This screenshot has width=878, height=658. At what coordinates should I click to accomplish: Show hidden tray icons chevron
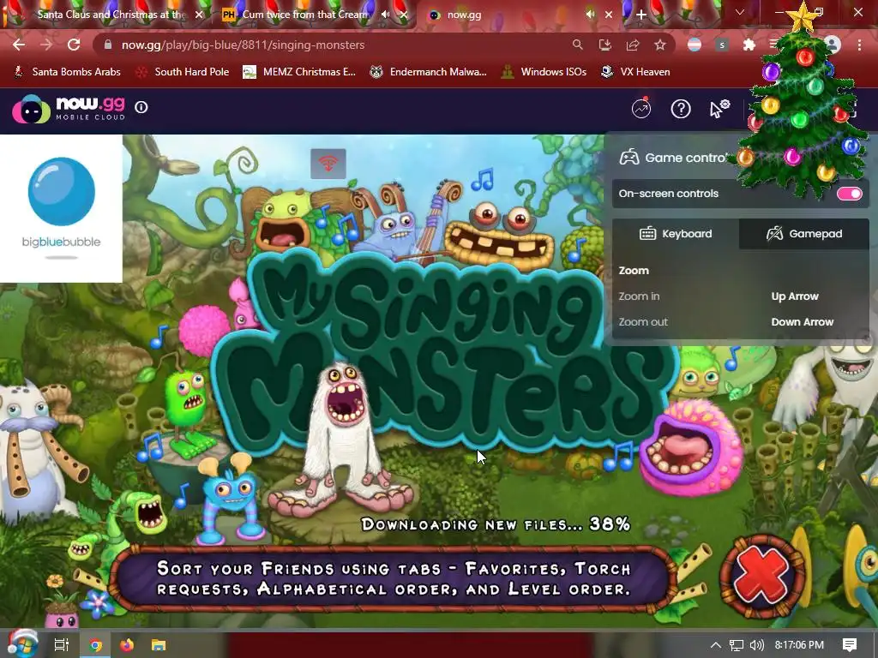(x=716, y=645)
